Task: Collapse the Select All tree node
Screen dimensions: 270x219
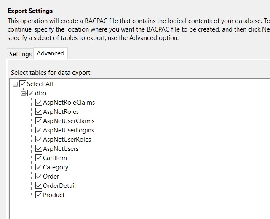Action: [x=16, y=84]
